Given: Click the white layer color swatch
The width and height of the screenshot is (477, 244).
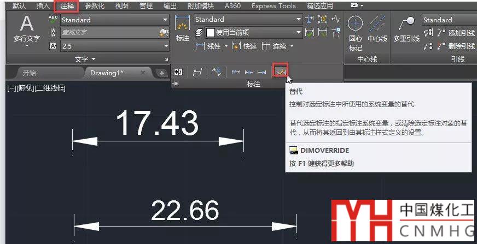Looking at the screenshot, I should point(210,32).
